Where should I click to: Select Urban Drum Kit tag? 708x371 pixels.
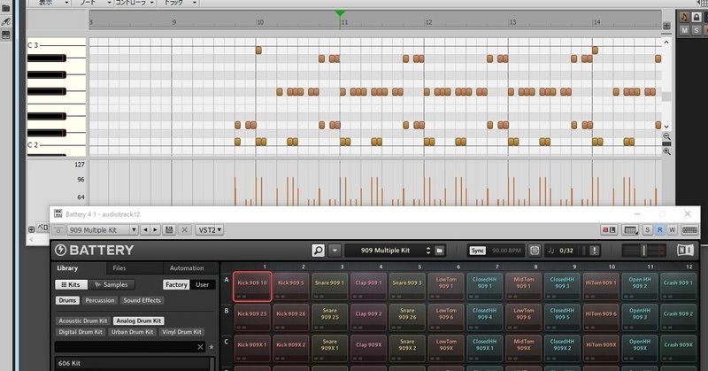[x=132, y=332]
